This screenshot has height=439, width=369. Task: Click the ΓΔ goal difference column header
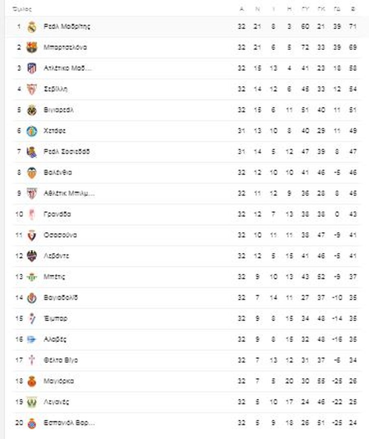pos(337,9)
